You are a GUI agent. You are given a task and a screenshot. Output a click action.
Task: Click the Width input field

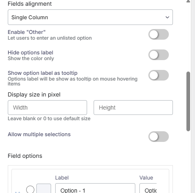47,108
